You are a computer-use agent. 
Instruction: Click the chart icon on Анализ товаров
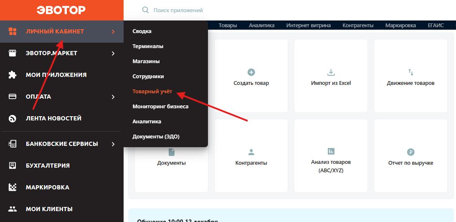click(331, 151)
